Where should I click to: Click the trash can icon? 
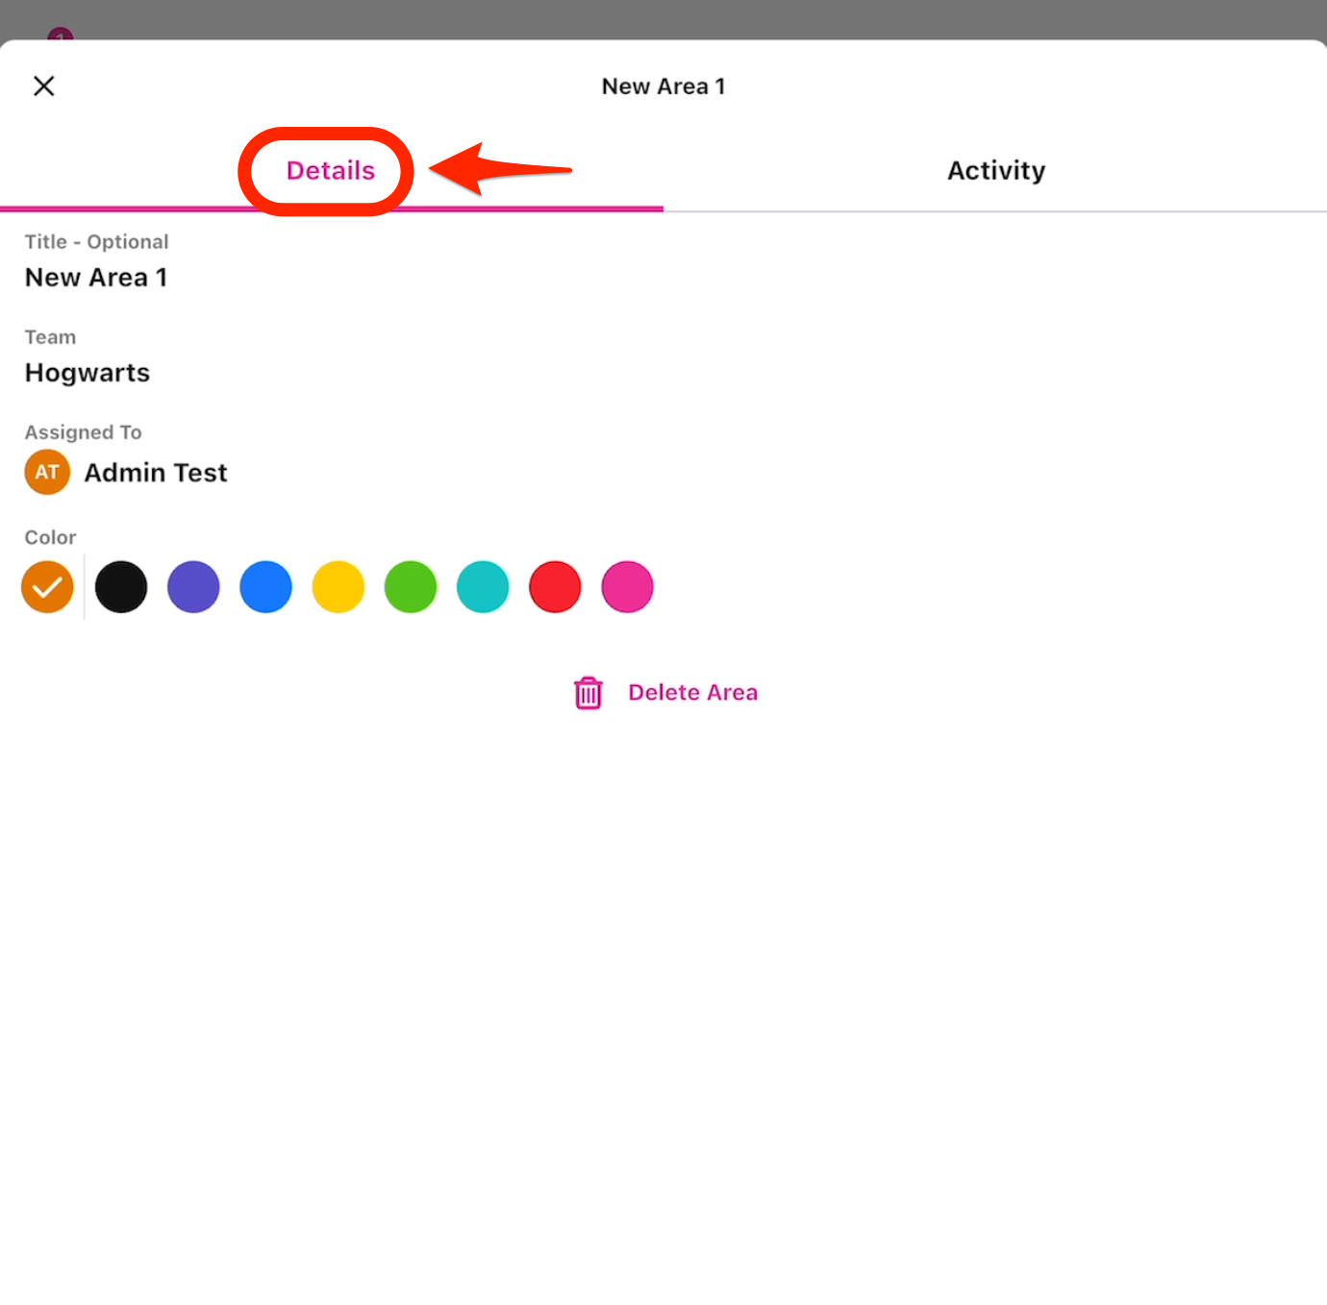(588, 693)
